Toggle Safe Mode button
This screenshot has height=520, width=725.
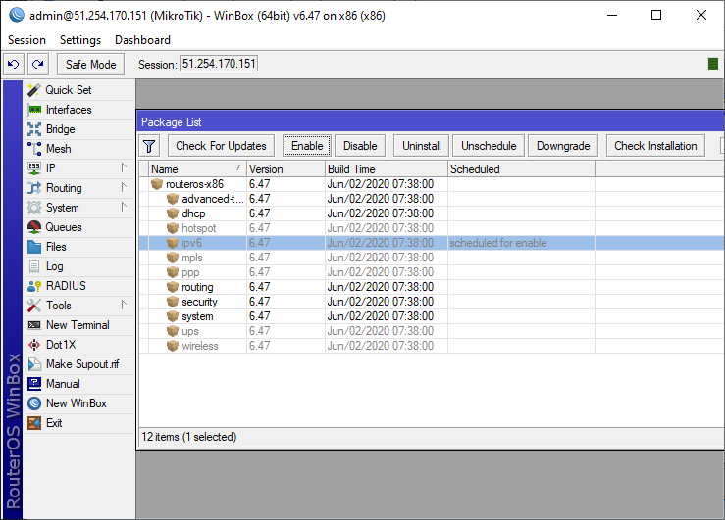(90, 64)
